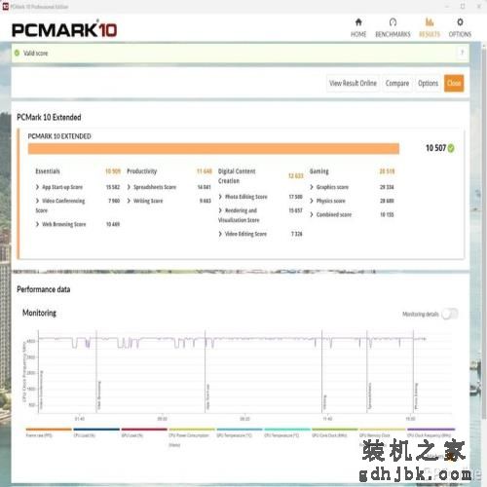Click the Graphics score value 29 334
The width and height of the screenshot is (487, 487).
click(x=387, y=187)
